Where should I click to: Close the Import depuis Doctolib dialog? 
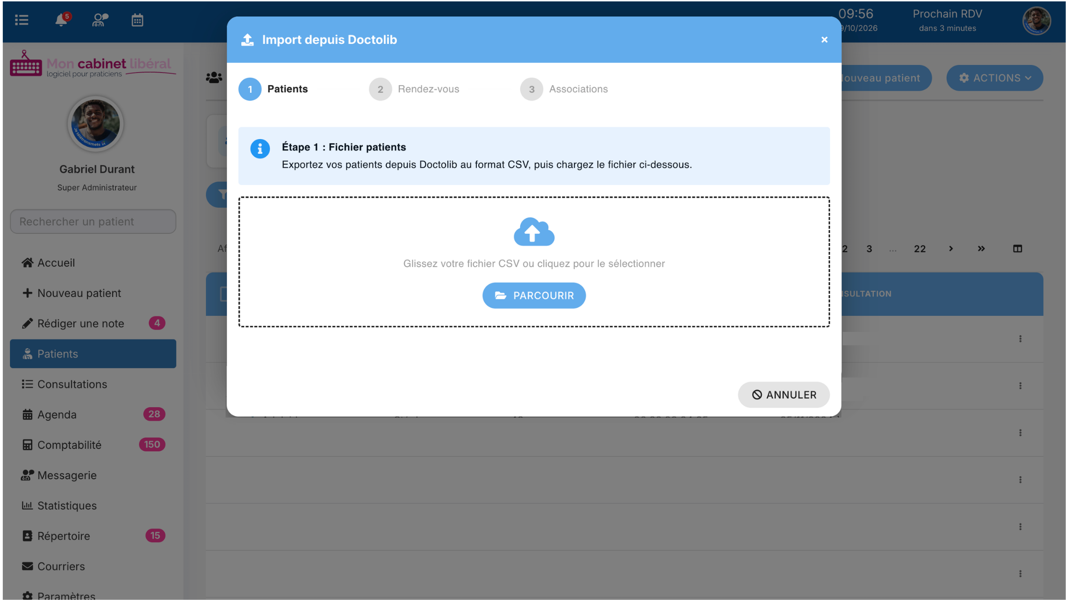point(824,40)
